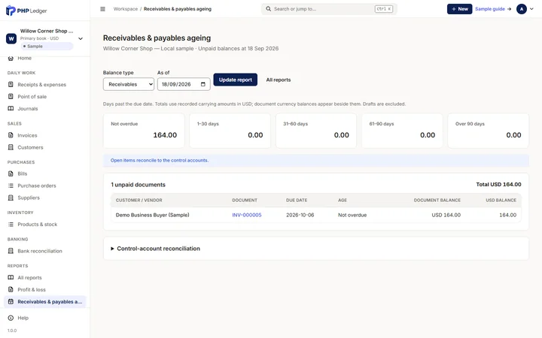Open the Sample guide link
542x338 pixels.
click(x=490, y=9)
